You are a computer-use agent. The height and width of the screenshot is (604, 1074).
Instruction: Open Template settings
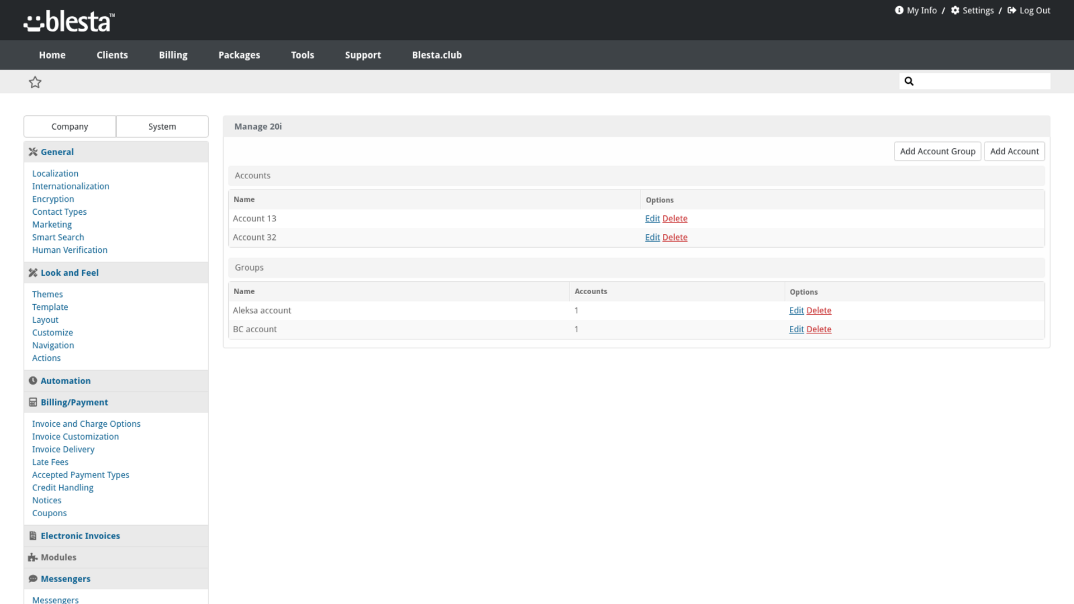coord(50,307)
